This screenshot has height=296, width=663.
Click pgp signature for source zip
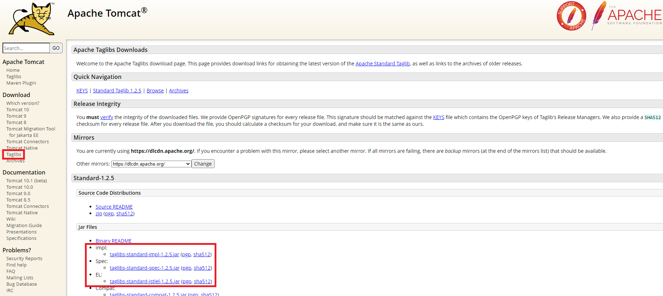[109, 214]
